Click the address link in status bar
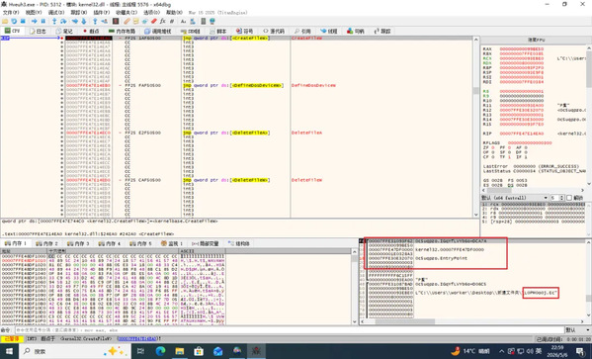 point(137,339)
